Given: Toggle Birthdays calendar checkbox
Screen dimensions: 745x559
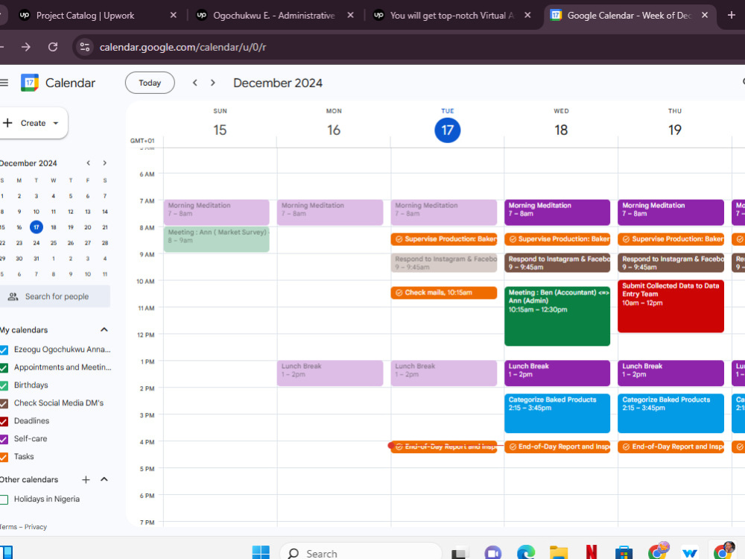Looking at the screenshot, I should (x=4, y=385).
